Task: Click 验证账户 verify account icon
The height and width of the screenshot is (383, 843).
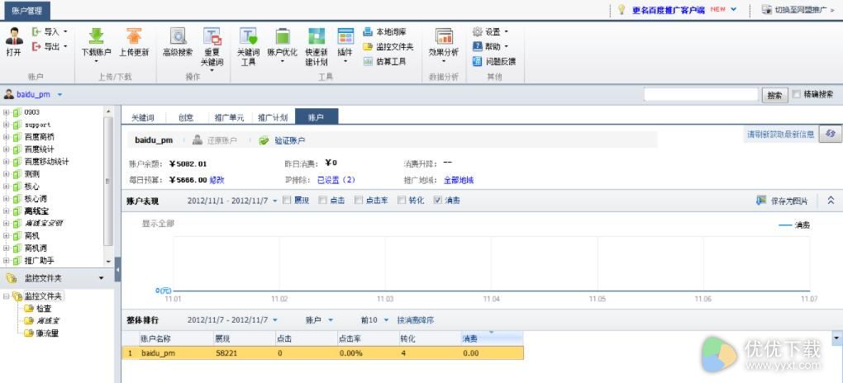Action: pos(264,141)
